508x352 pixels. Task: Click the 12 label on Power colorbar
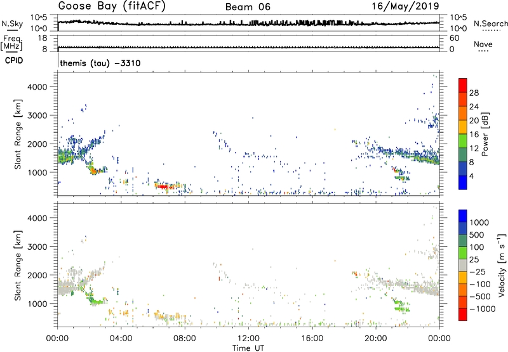(474, 148)
